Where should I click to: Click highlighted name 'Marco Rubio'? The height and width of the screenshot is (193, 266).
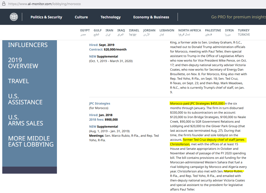[x=233, y=171]
